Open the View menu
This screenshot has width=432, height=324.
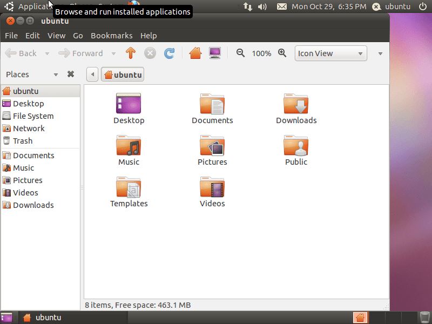click(x=57, y=36)
